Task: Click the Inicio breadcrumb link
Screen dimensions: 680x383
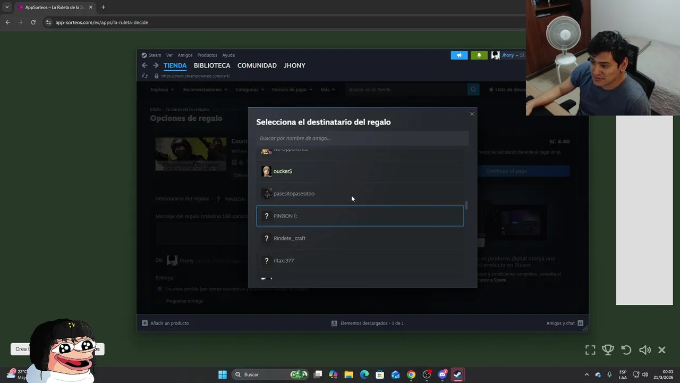Action: click(155, 110)
